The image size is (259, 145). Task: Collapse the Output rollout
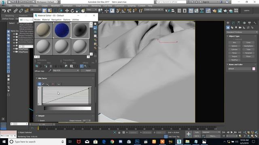coord(37,116)
